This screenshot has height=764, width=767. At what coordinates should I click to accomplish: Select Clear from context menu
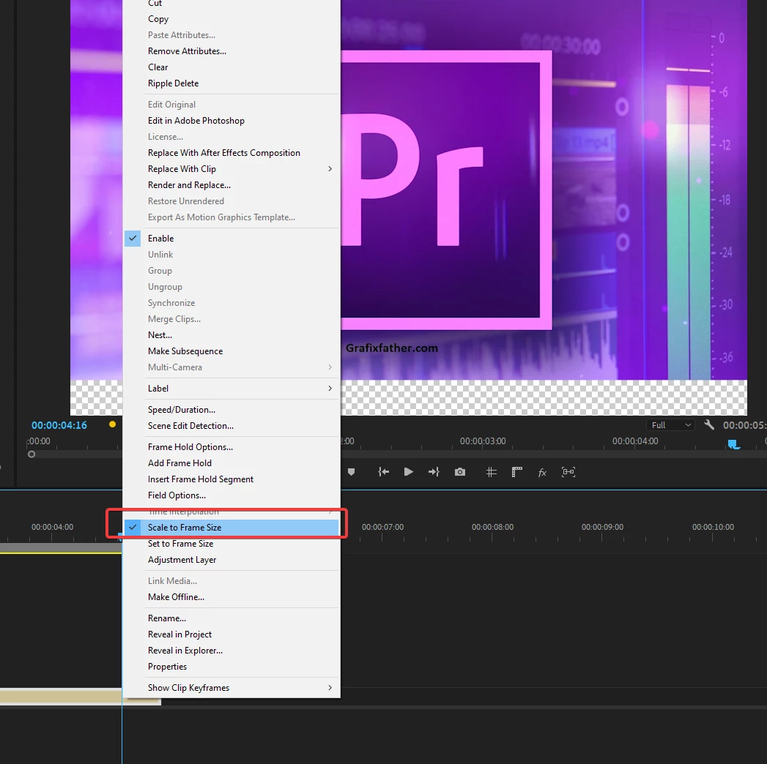[x=231, y=67]
